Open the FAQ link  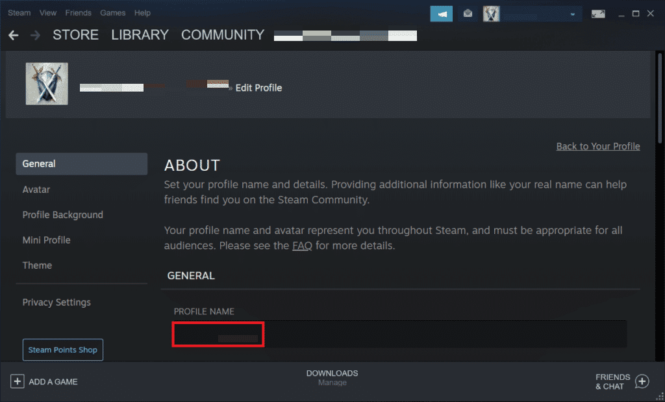coord(302,245)
